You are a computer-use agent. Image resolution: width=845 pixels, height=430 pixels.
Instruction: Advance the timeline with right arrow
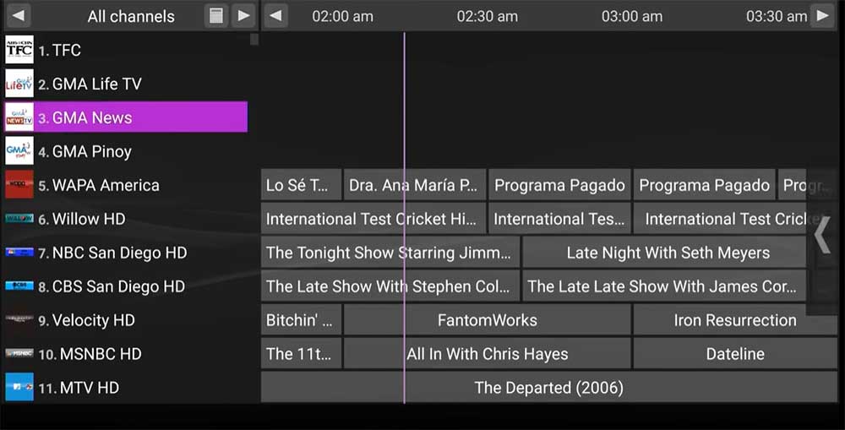(x=822, y=15)
